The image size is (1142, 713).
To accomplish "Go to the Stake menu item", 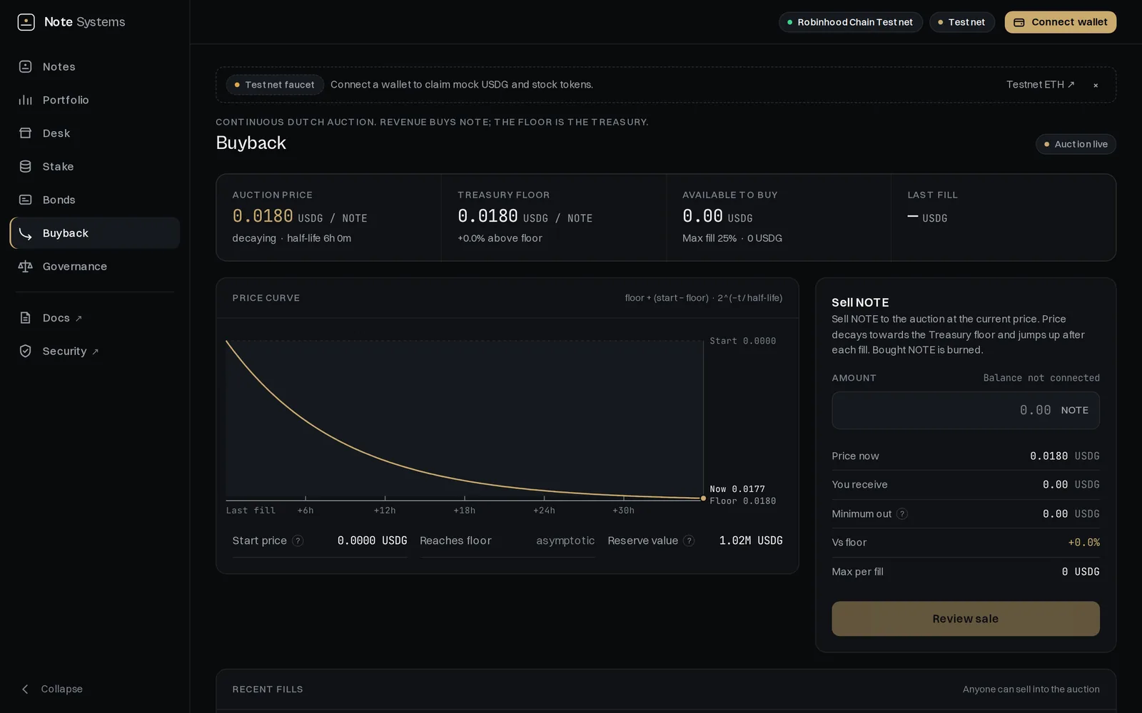I will coord(94,166).
